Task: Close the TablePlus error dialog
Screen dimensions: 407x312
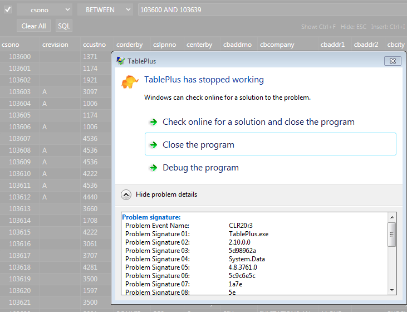Action: click(393, 61)
